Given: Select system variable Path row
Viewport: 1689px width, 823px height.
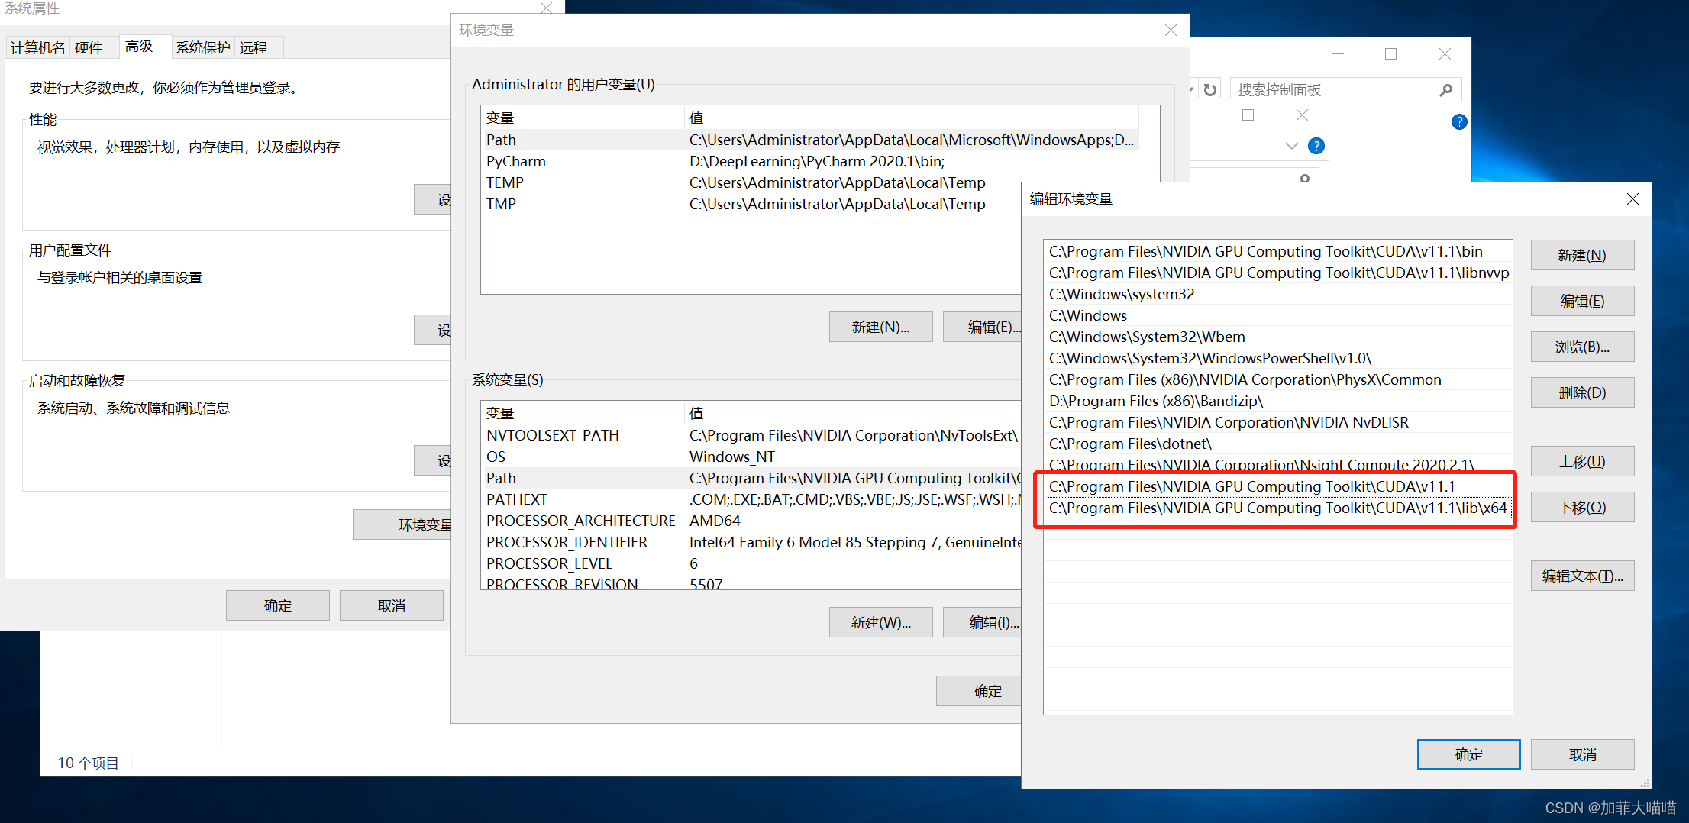Looking at the screenshot, I should point(752,478).
